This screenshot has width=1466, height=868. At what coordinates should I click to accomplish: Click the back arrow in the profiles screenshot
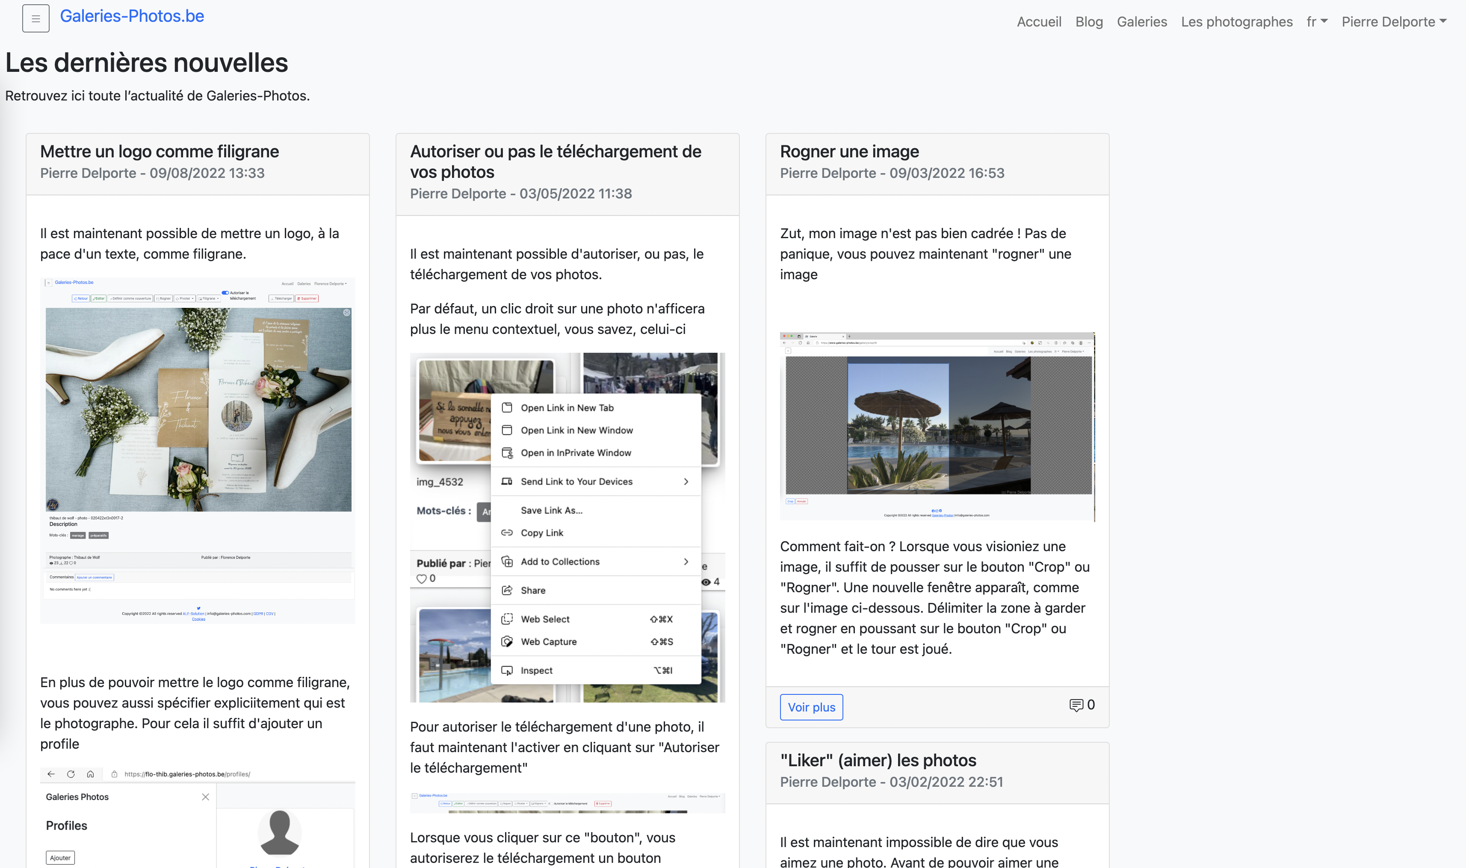coord(51,774)
